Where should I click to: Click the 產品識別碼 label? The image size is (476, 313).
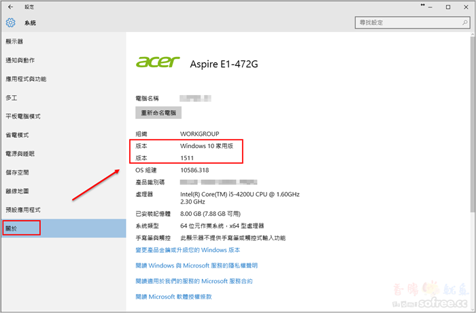(150, 183)
